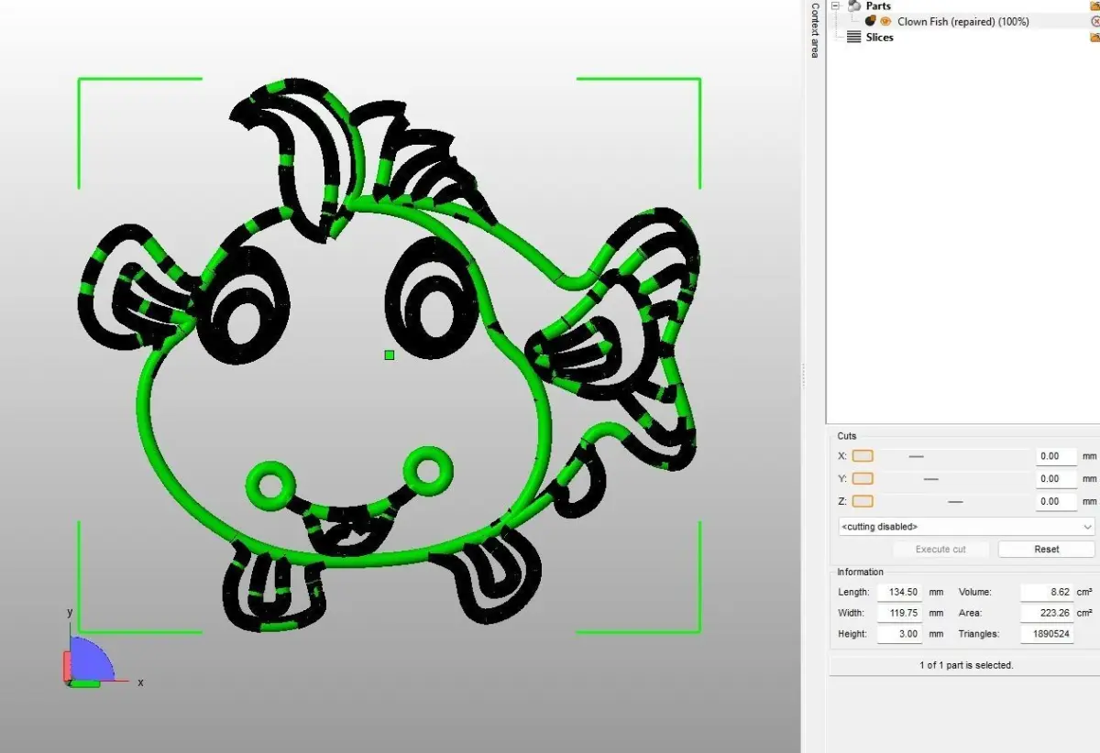Screen dimensions: 1100x753
Task: Click the Reset button
Action: 1047,550
